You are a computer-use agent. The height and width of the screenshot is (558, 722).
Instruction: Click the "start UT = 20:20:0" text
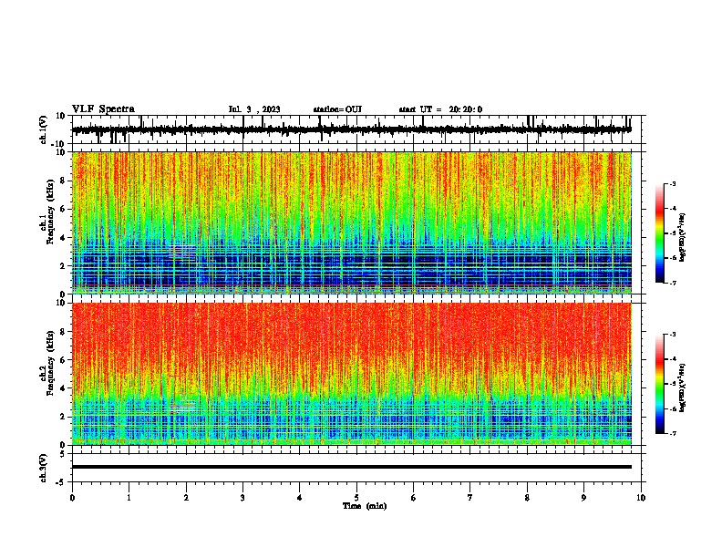440,109
